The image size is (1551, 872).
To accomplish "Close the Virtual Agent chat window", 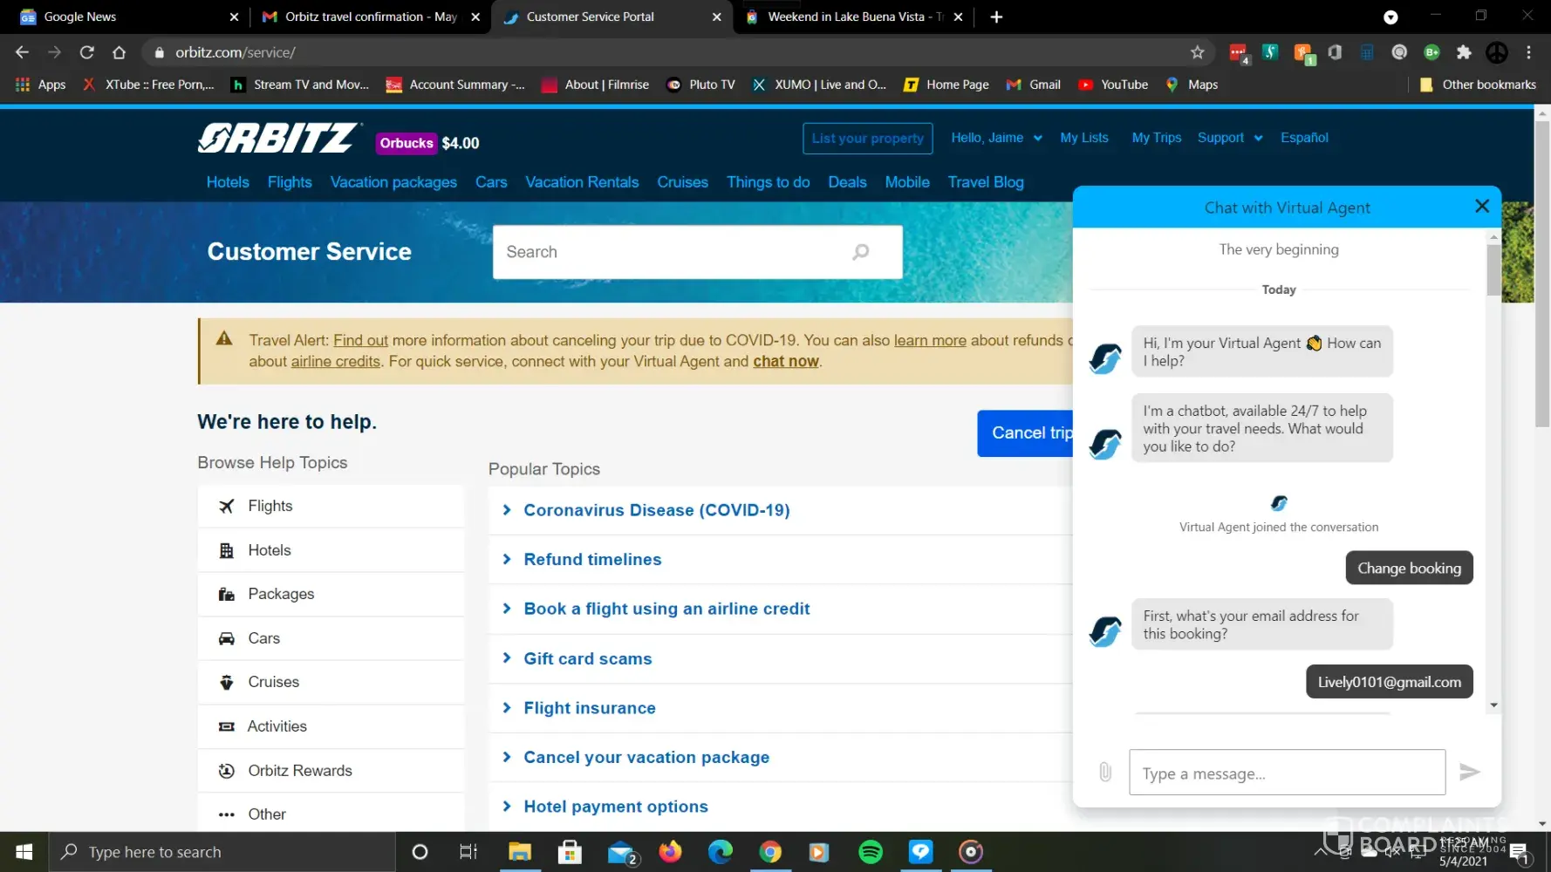I will (x=1481, y=207).
